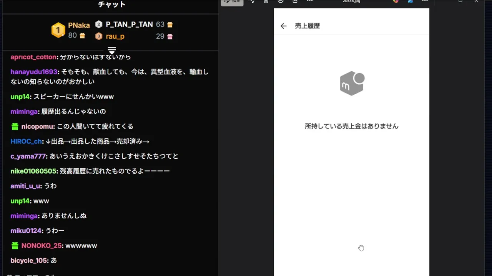Click the bronze rank 3 badge
Viewport: 492px width, 276px height.
click(x=99, y=36)
